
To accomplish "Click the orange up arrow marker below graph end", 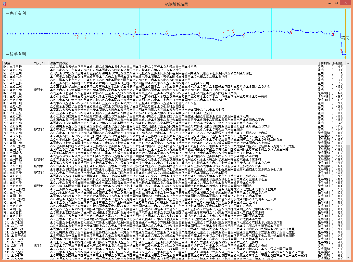I will point(346,57).
